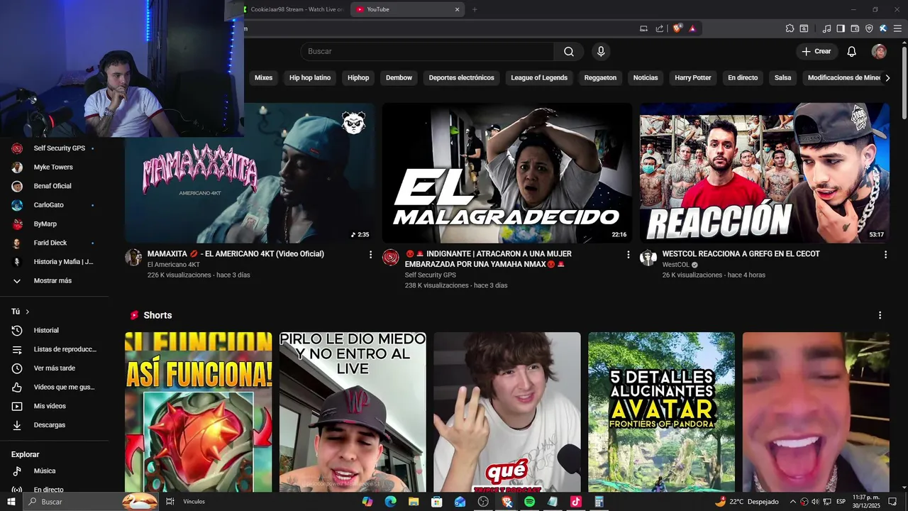
Task: Open the Brave music playlist icon
Action: [x=826, y=28]
